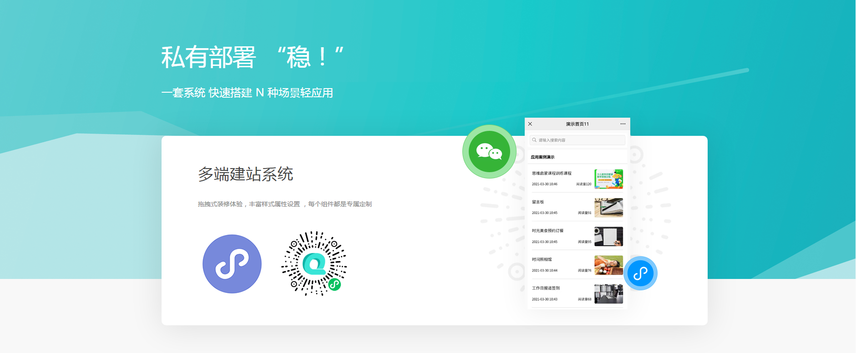This screenshot has height=353, width=856.
Task: Open the 时间照相馆 entry
Action: point(542,259)
